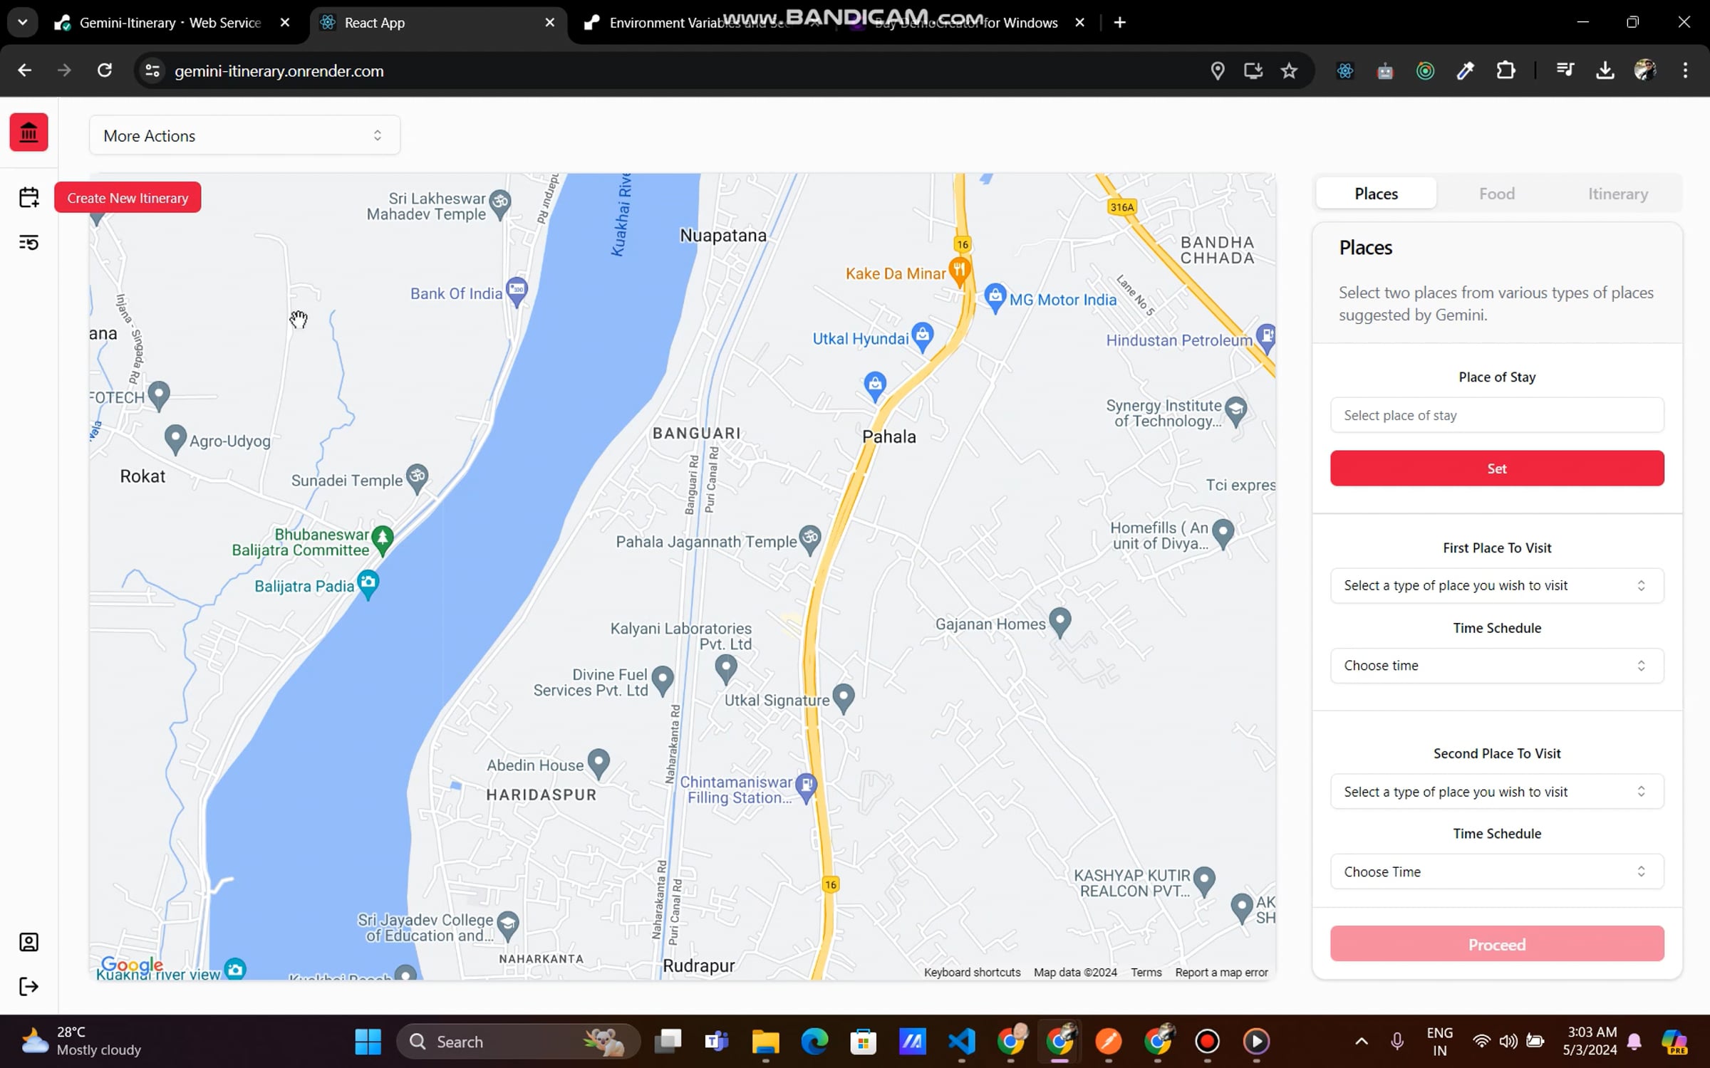This screenshot has width=1710, height=1068.
Task: Open First Place To Visit type dropdown
Action: point(1496,585)
